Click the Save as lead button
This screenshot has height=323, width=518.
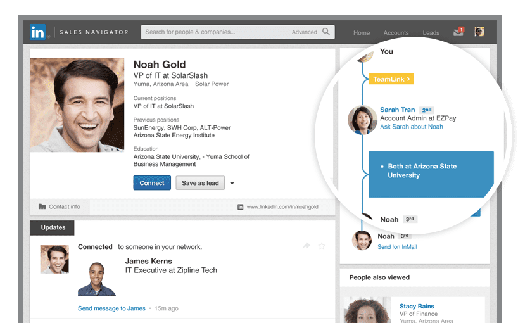pos(200,183)
